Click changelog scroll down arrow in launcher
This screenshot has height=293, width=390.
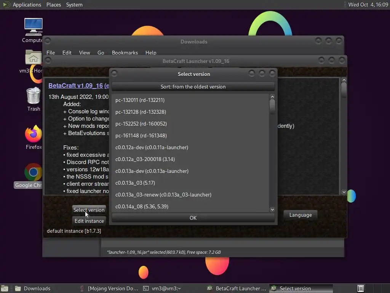tap(344, 192)
